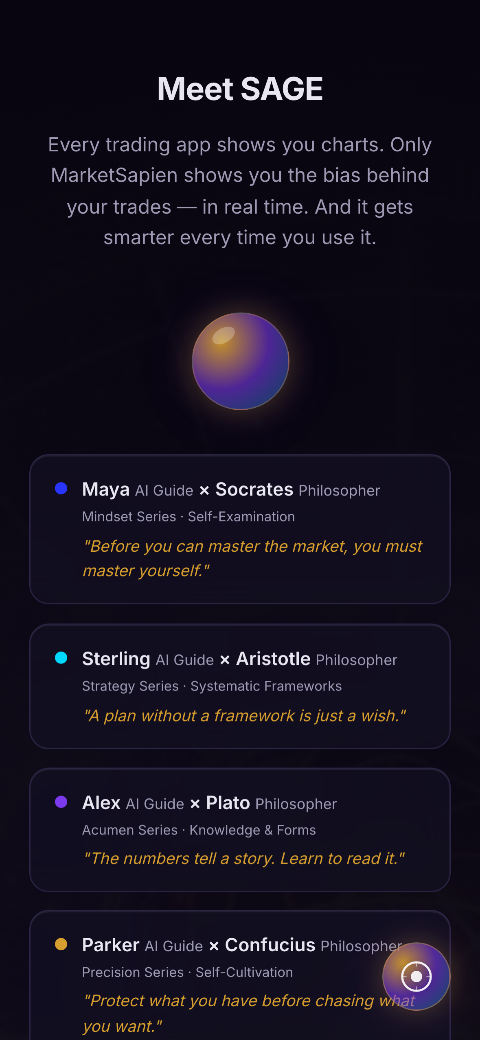Click the cyan dot beside Sterling
This screenshot has width=480, height=1040.
tap(61, 658)
